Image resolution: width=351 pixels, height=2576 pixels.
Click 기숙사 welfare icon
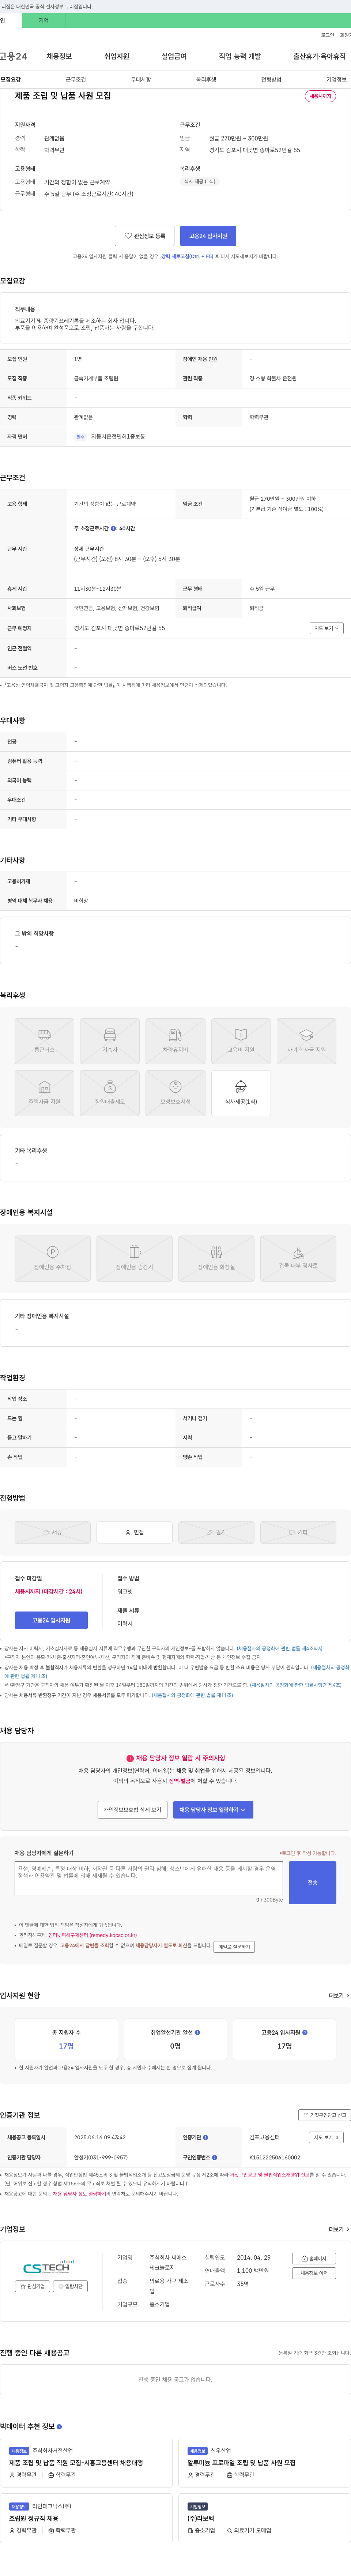coord(110,1041)
